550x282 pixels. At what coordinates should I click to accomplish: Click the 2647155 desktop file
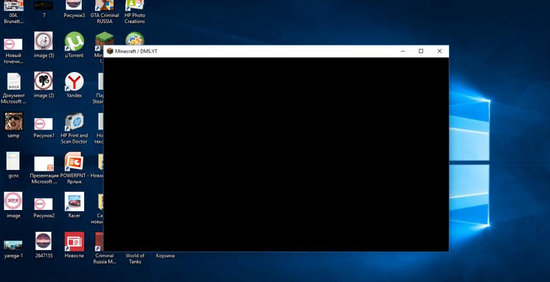tap(43, 242)
